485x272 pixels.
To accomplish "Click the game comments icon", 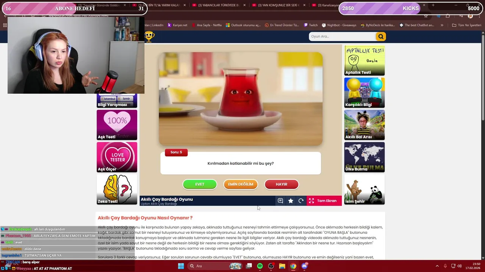I will point(280,201).
